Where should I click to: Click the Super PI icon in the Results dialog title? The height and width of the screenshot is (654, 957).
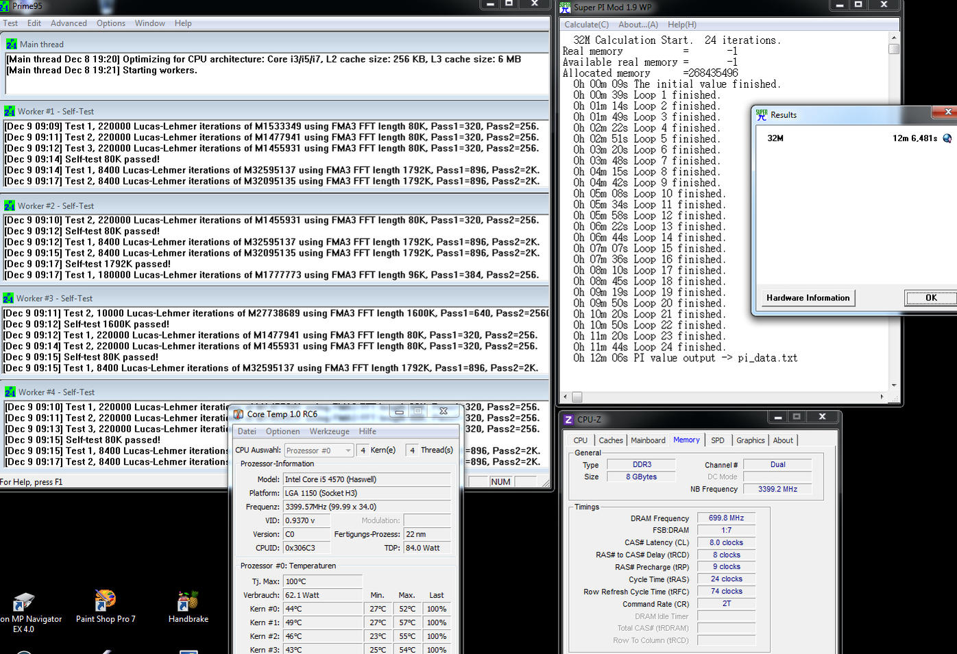coord(761,114)
